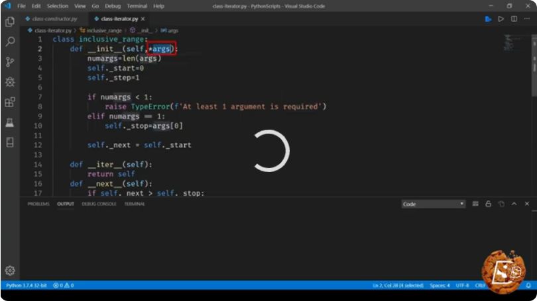The width and height of the screenshot is (537, 301).
Task: Open the Extensions view icon
Action: pyautogui.click(x=10, y=102)
